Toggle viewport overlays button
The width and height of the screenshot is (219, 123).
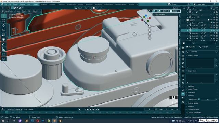[159, 11]
